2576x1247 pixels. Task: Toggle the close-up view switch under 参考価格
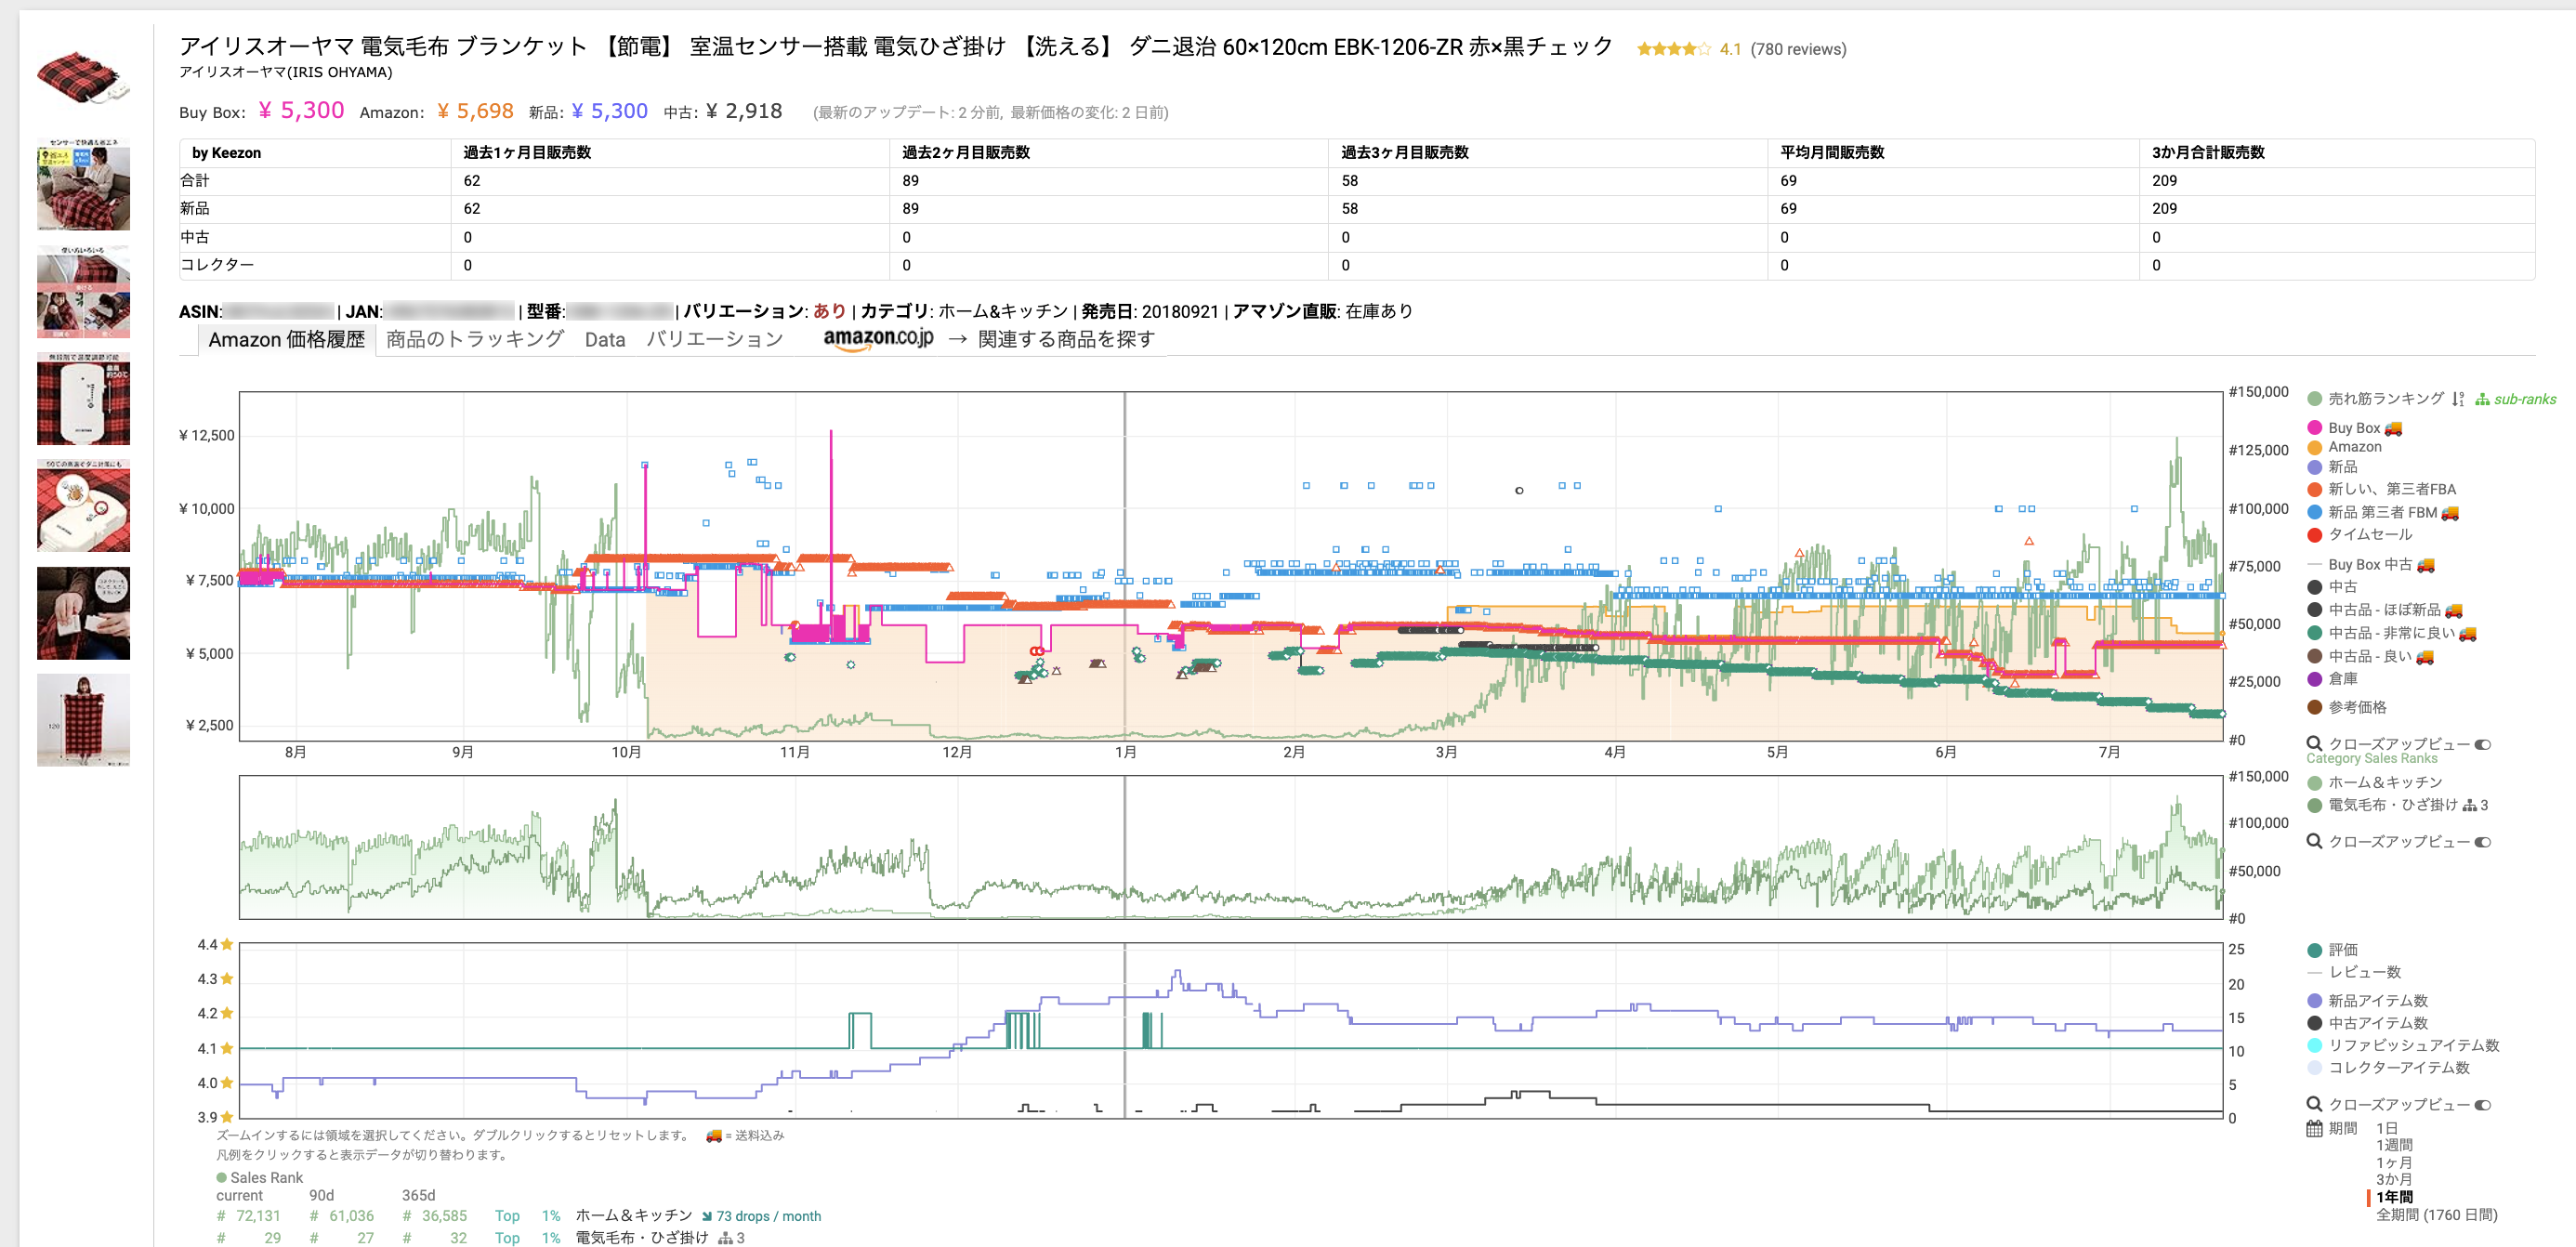(2482, 744)
